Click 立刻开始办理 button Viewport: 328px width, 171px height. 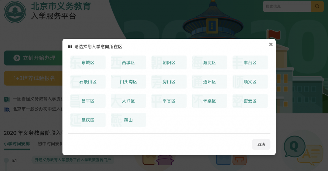click(x=33, y=58)
